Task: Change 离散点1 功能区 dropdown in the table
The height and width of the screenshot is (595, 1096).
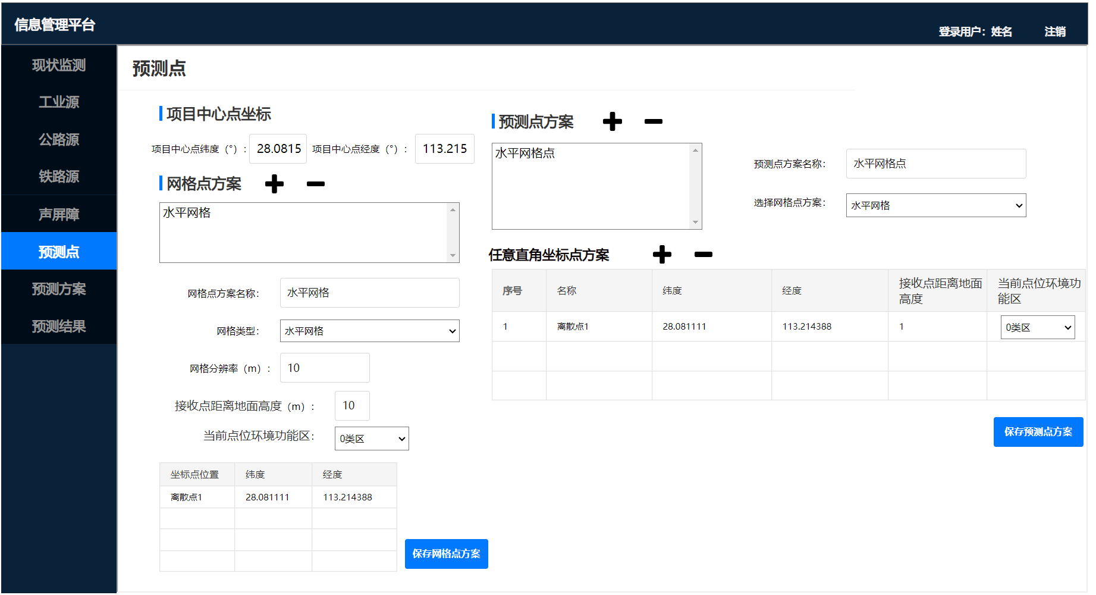Action: pyautogui.click(x=1037, y=327)
